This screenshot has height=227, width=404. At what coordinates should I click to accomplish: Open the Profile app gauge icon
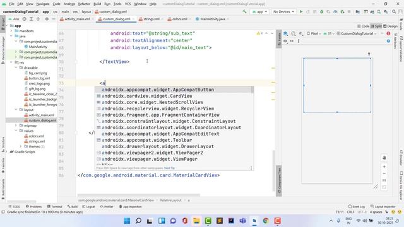[335, 11]
